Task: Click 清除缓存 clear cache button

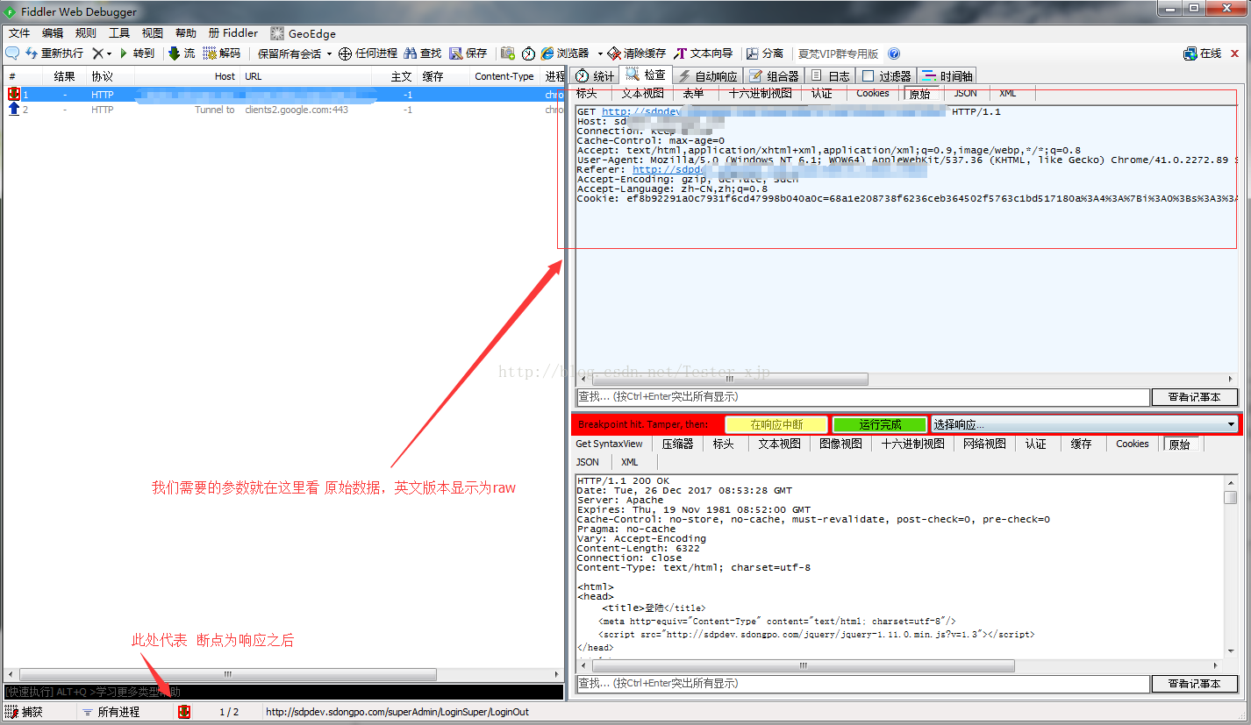Action: [637, 53]
